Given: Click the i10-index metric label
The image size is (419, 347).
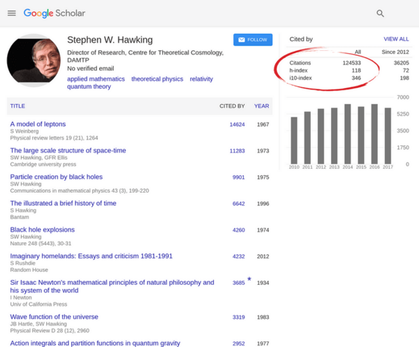Looking at the screenshot, I should (x=300, y=78).
